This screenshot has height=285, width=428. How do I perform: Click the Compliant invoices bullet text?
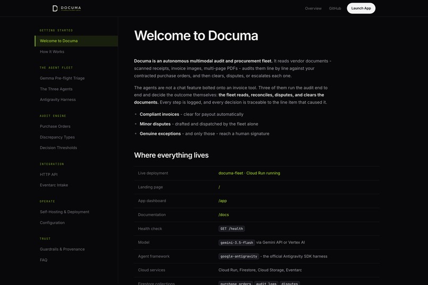pos(191,114)
